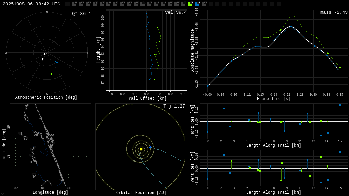This screenshot has width=349, height=196.
Task: Enable the station 01 box
Action: (74, 4)
